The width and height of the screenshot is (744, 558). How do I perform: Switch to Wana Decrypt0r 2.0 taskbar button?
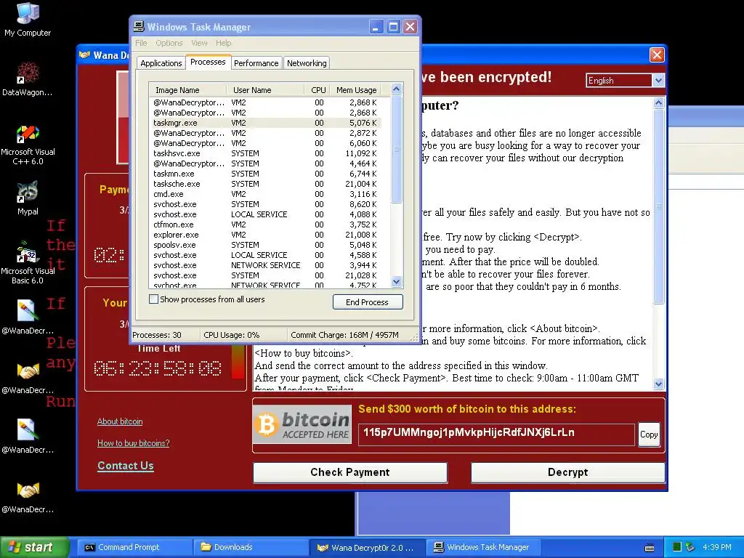(x=367, y=548)
